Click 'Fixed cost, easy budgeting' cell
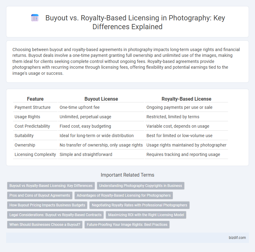The width and height of the screenshot is (255, 252). pos(101,126)
